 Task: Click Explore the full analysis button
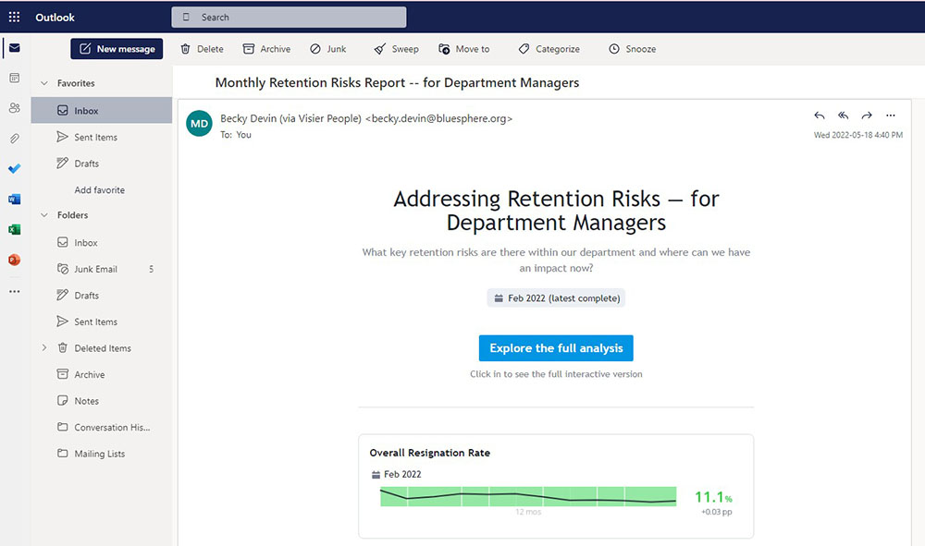[x=556, y=348]
